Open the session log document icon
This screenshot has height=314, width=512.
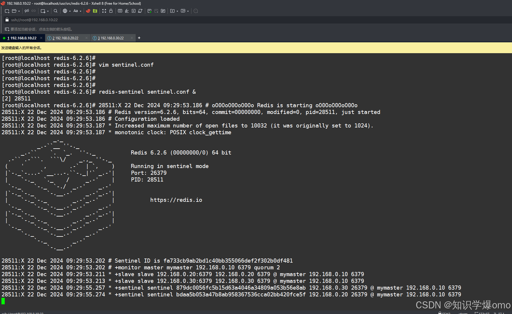tap(163, 11)
